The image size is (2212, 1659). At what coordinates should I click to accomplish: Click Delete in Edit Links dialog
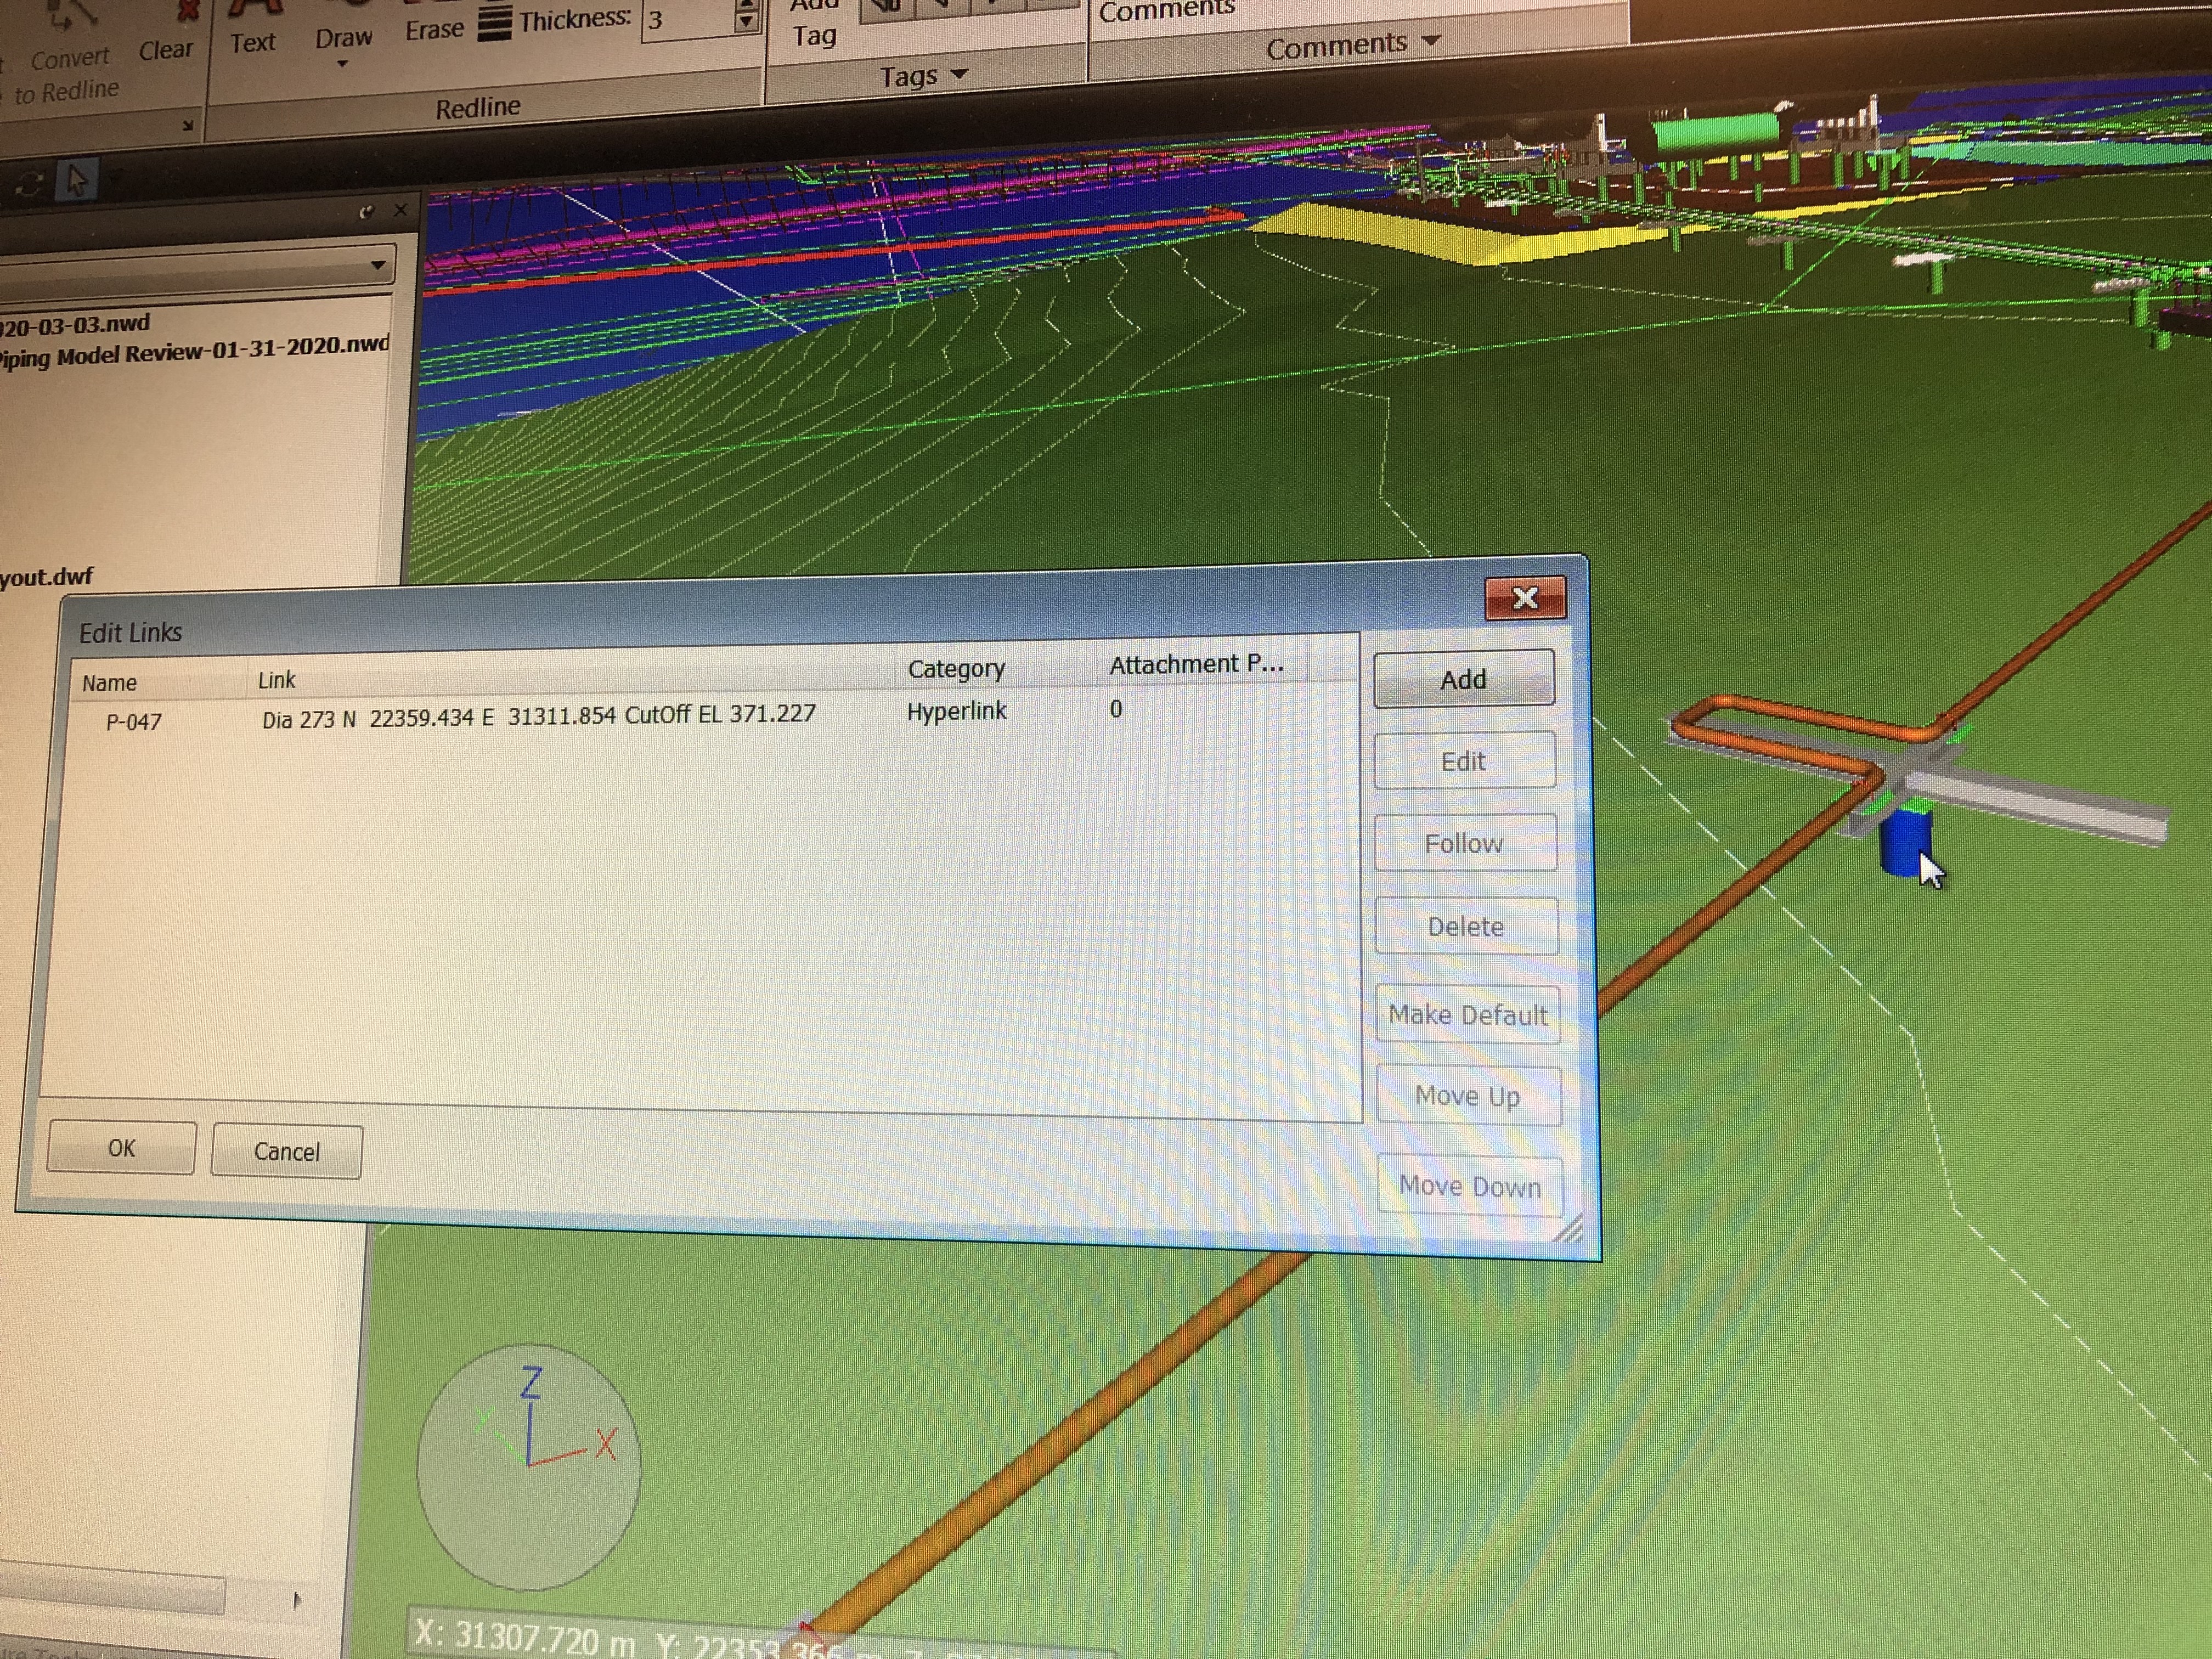(1466, 926)
